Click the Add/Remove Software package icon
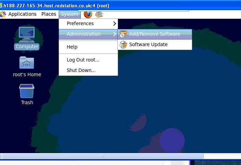 123,34
